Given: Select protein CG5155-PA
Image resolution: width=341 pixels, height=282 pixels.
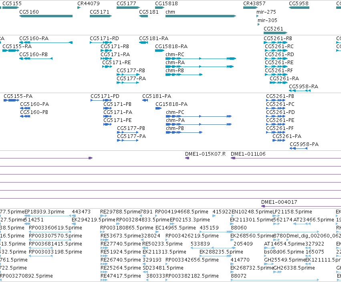Looking at the screenshot, I should point(18,96).
